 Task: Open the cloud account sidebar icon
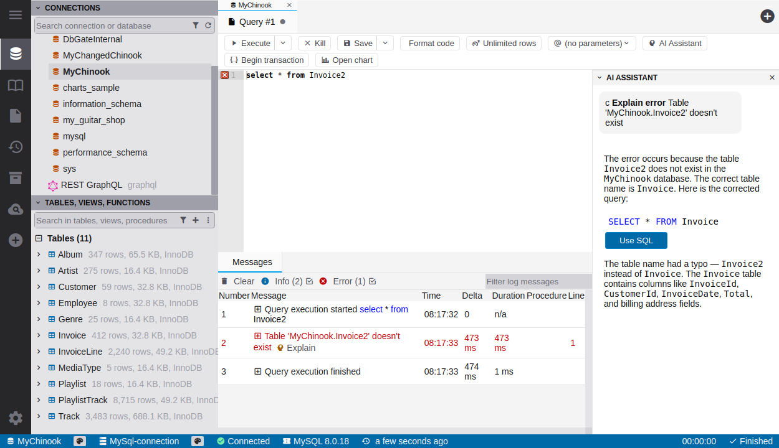coord(16,210)
